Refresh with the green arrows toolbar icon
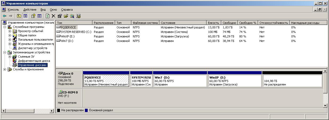The width and height of the screenshot is (329, 120). pos(47,16)
